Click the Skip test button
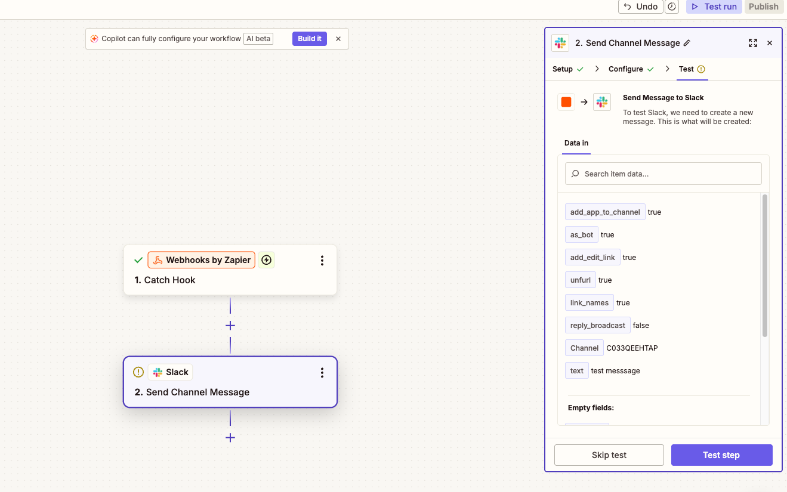Screen dimensions: 787x492 609,455
